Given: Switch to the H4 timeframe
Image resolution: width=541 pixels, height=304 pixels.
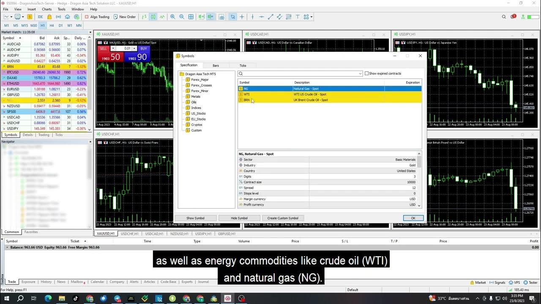Looking at the screenshot, I should tap(52, 25).
